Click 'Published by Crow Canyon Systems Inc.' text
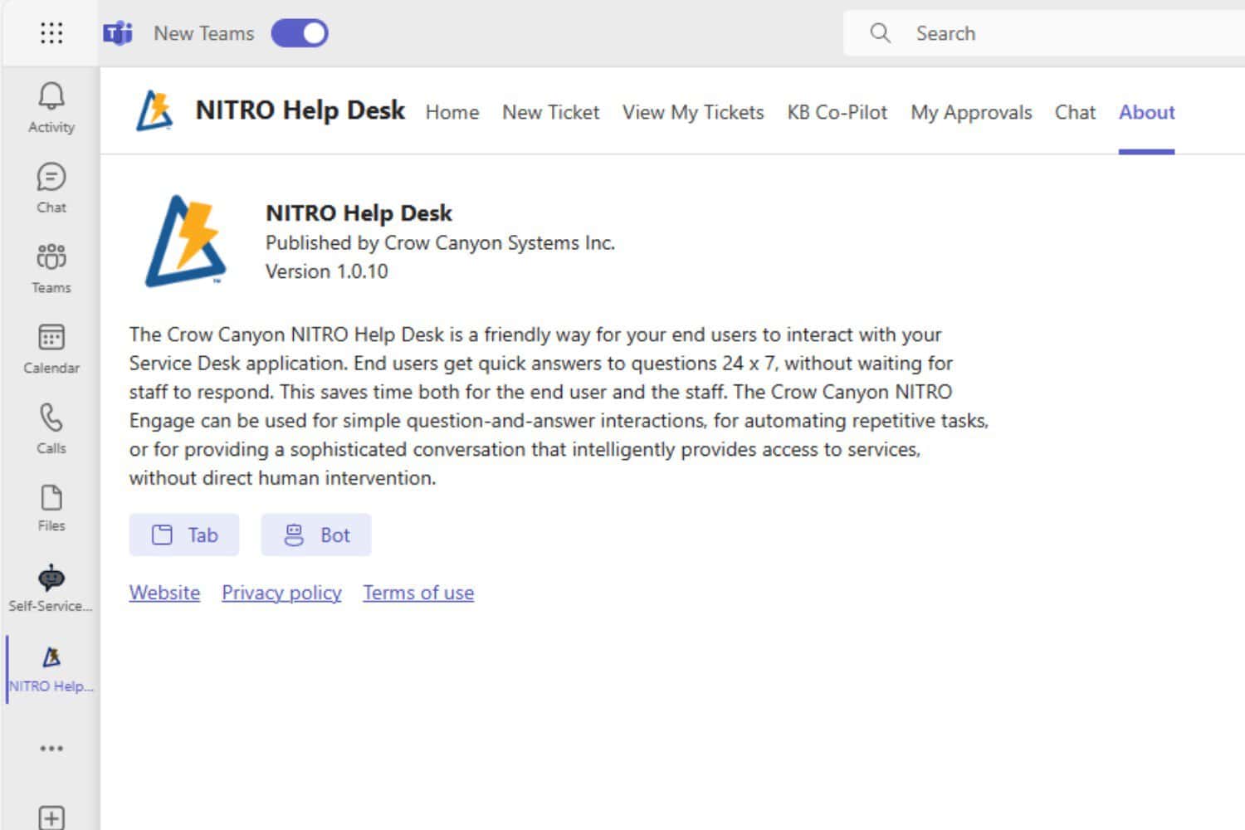1245x830 pixels. 440,242
